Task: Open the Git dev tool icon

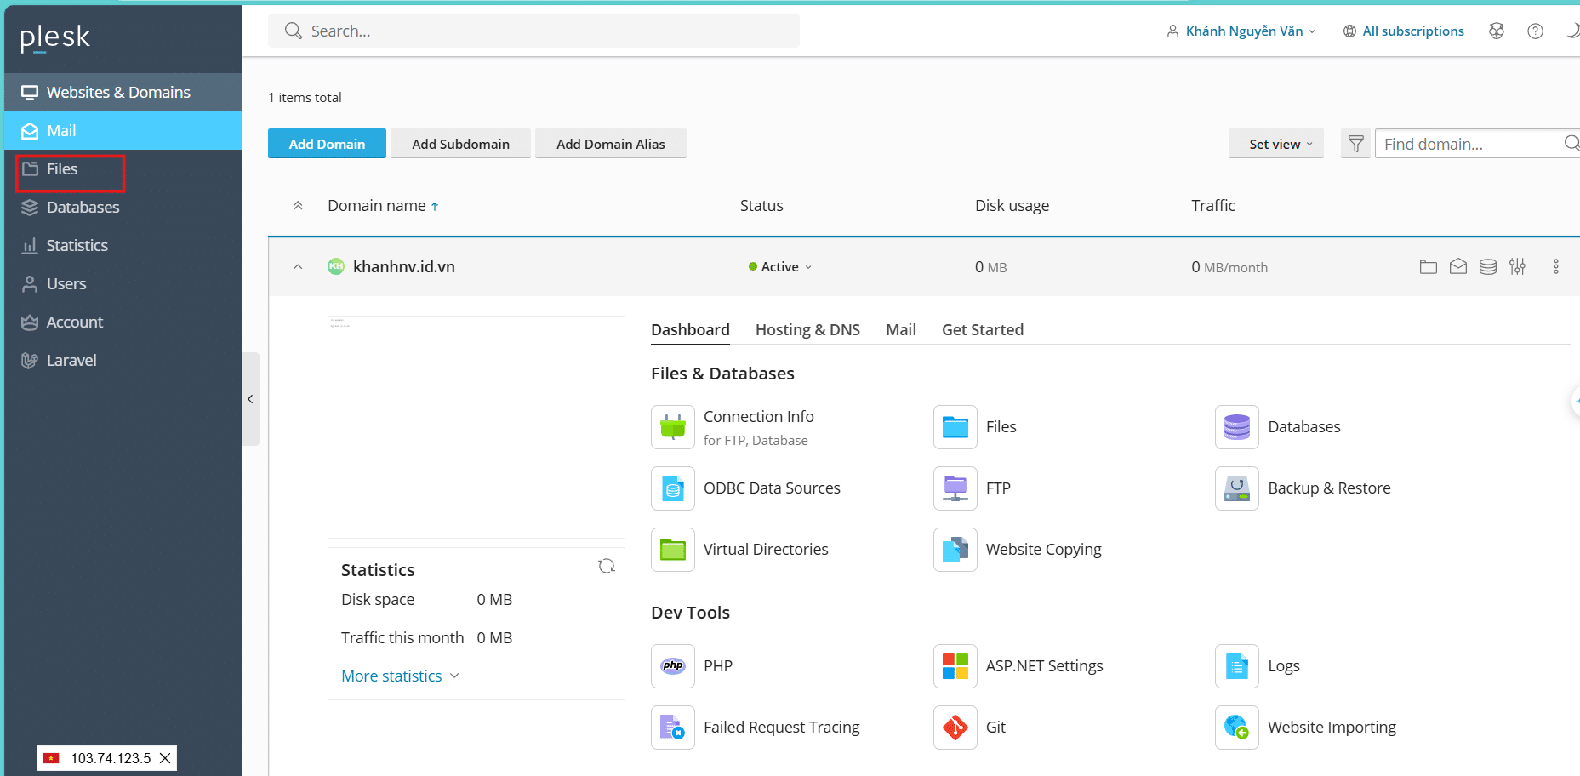Action: point(955,727)
